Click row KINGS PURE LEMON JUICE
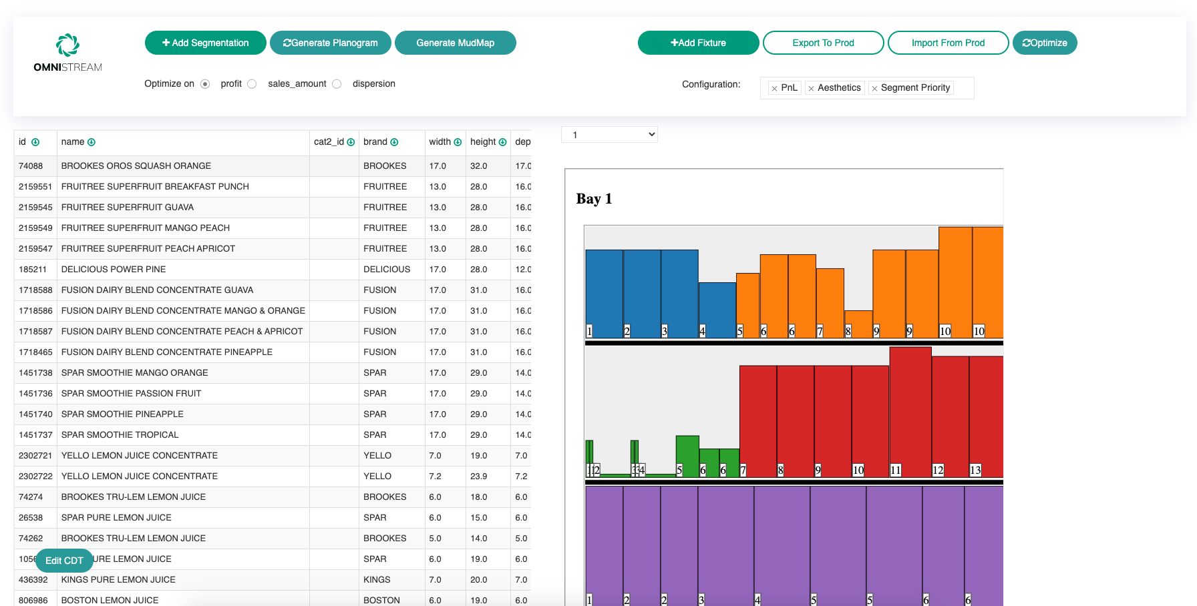The image size is (1197, 606). [273, 580]
